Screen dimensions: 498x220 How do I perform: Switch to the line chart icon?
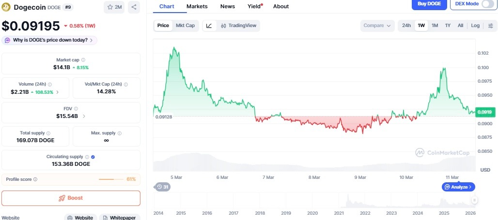click(x=209, y=26)
